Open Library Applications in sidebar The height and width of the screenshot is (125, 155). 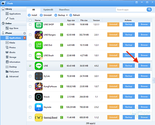pos(13,14)
